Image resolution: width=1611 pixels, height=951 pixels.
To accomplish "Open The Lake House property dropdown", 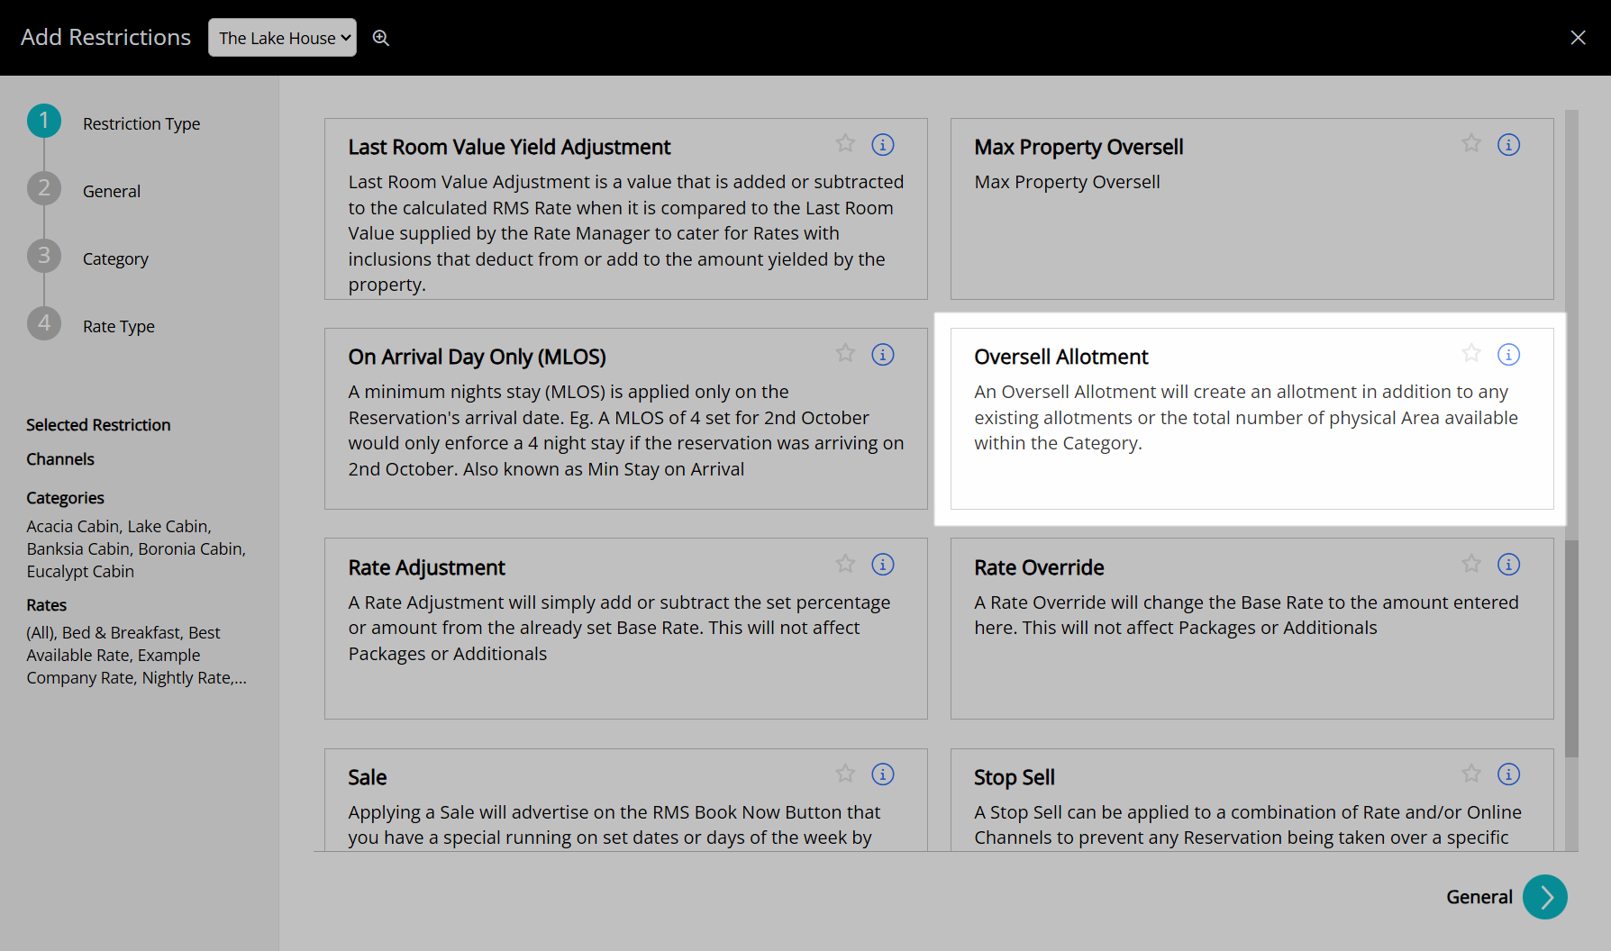I will [282, 38].
